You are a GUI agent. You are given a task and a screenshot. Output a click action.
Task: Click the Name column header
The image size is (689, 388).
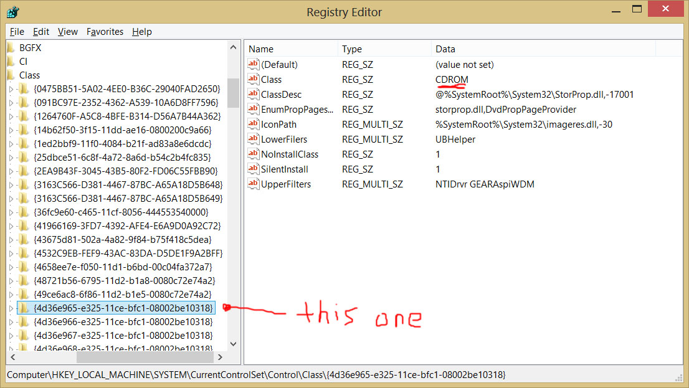tap(291, 49)
